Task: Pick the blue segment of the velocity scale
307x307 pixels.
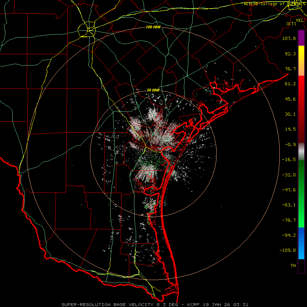Action: [x=301, y=243]
